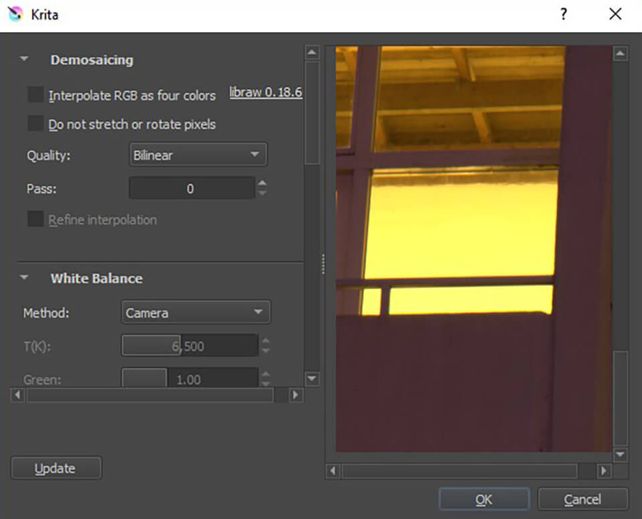Open the libraw 0.18.6 link
The height and width of the screenshot is (519, 642).
(265, 92)
